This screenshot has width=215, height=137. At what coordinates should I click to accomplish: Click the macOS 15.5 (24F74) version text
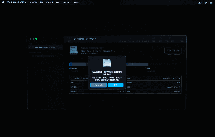click(x=89, y=54)
